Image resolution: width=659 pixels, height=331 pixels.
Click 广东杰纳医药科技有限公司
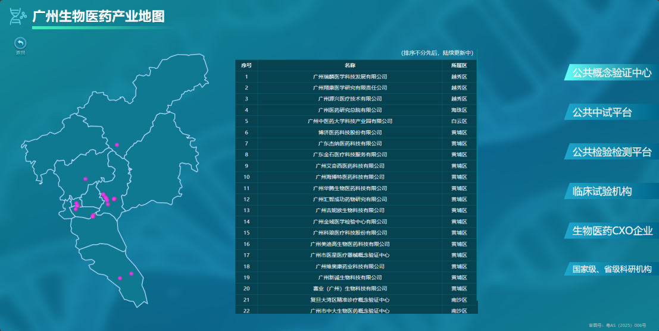click(x=349, y=143)
